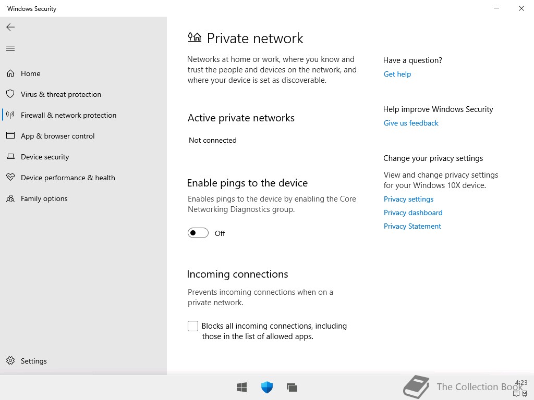The width and height of the screenshot is (534, 400).
Task: Click the Off label beside the pings toggle
Action: 220,233
